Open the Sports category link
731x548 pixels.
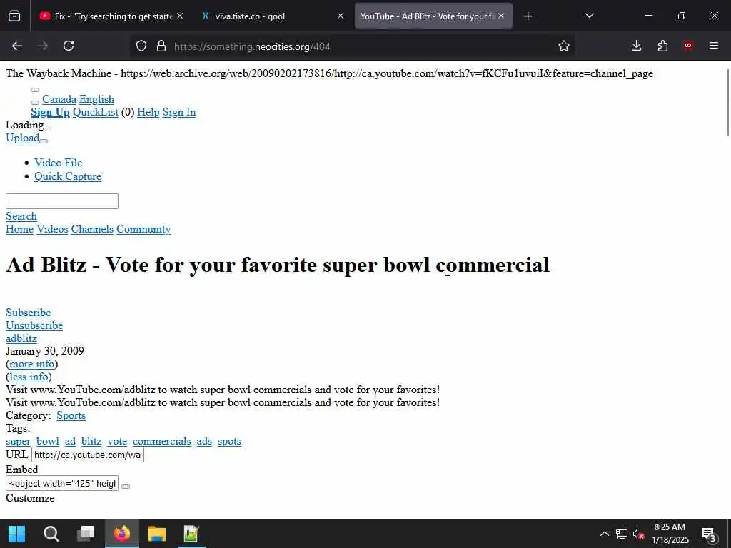pyautogui.click(x=71, y=416)
